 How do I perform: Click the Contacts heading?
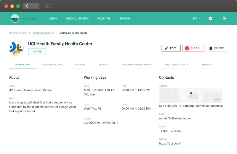click(166, 77)
